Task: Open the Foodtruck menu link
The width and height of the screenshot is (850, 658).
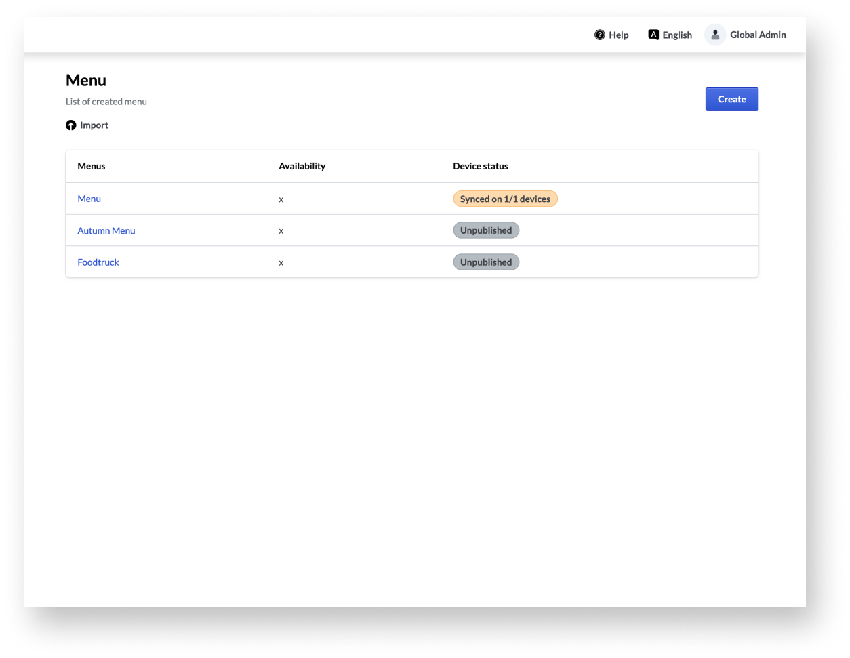Action: click(98, 262)
